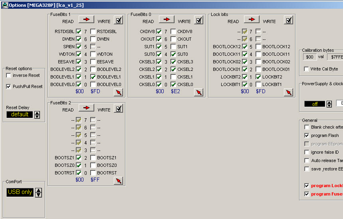Check write DWEN fuse bit
Screen dimensions: 343x219
point(93,39)
